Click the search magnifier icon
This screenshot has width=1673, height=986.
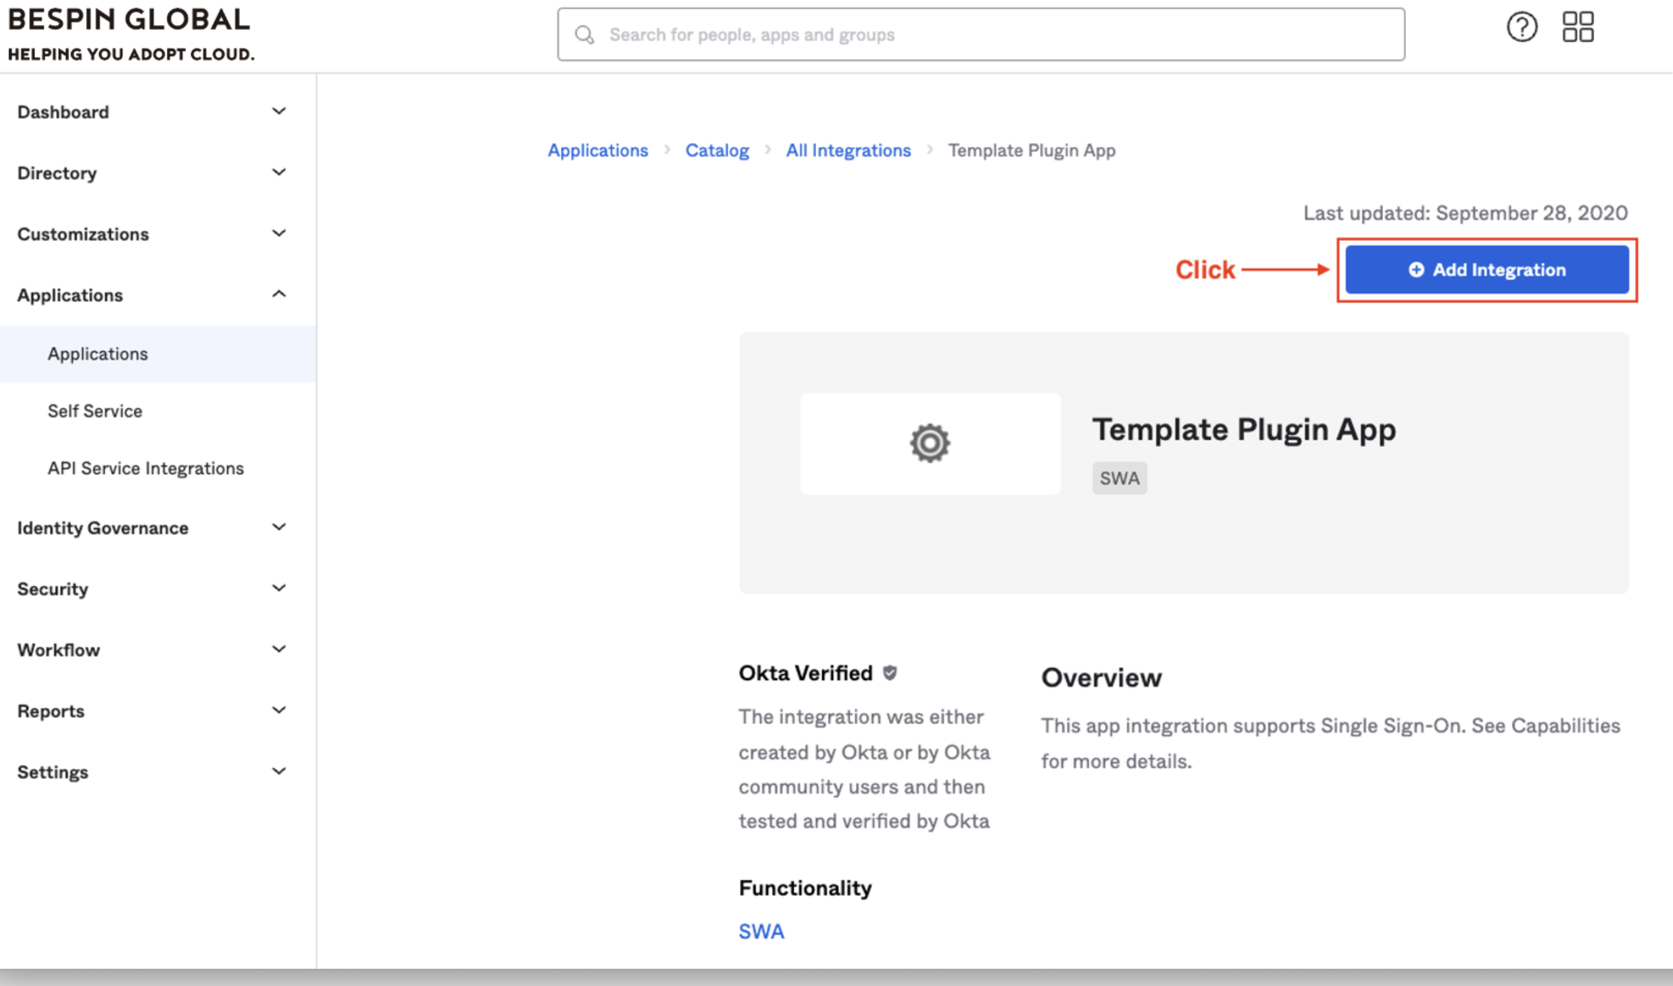584,35
